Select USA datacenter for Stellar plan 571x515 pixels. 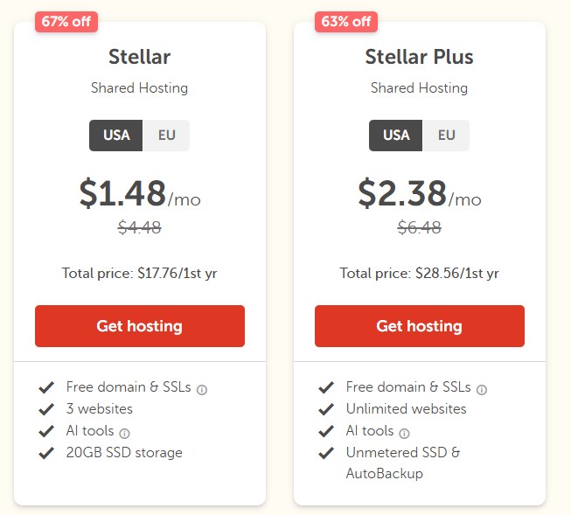[x=116, y=136]
